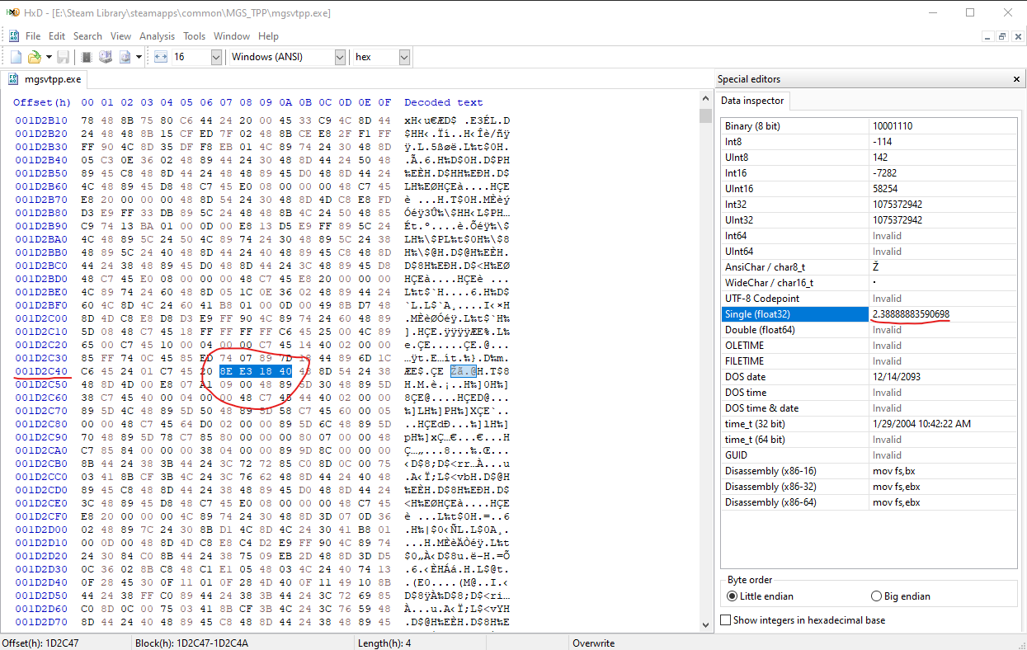
Task: Open the hex offset base dropdown
Action: (x=381, y=57)
